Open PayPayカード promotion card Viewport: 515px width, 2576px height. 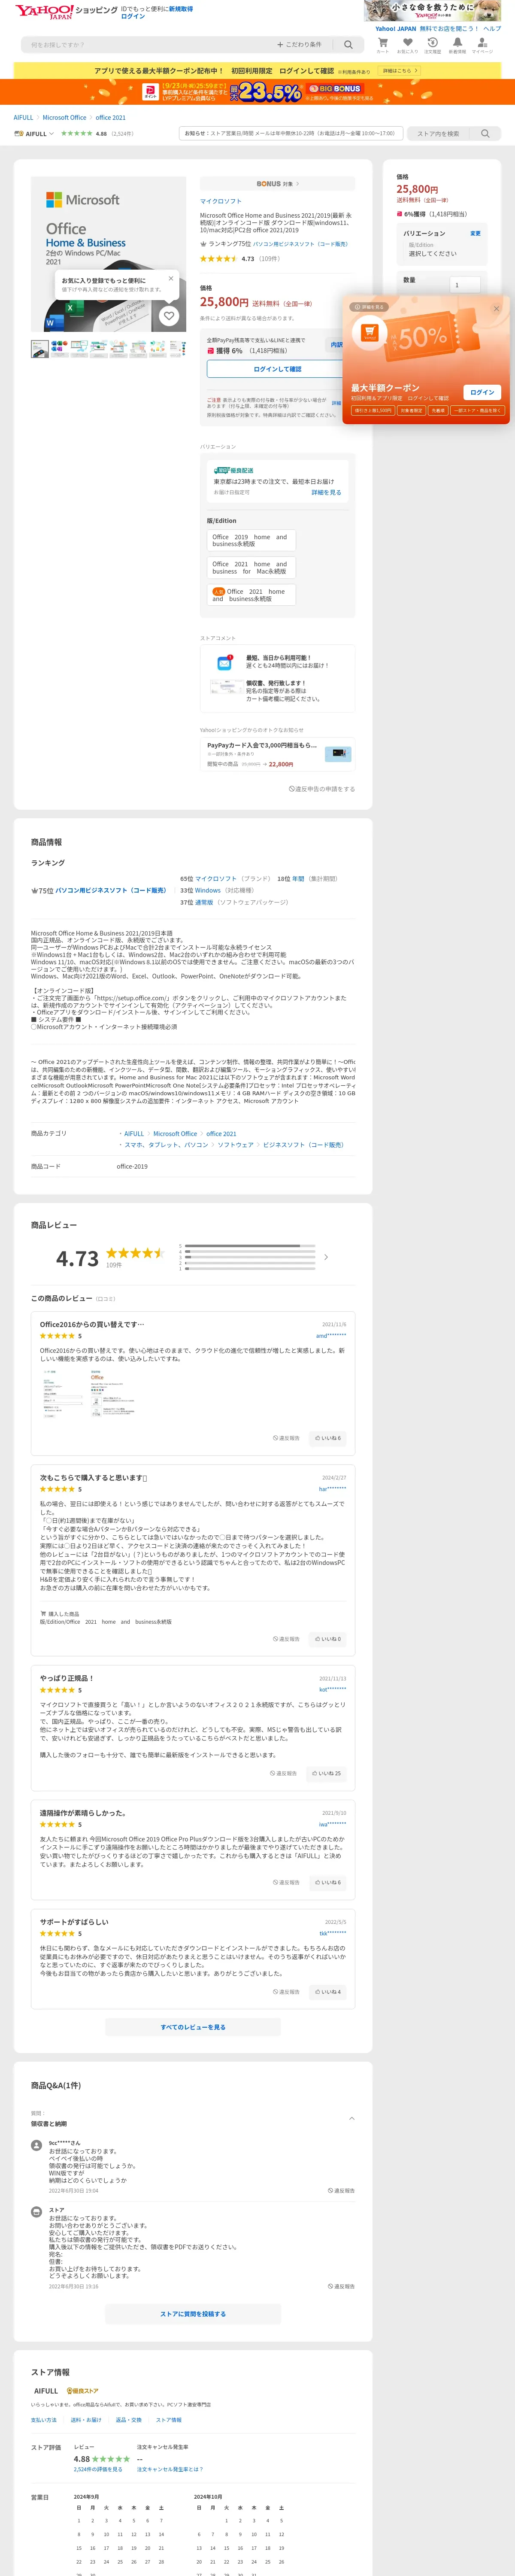tap(277, 754)
